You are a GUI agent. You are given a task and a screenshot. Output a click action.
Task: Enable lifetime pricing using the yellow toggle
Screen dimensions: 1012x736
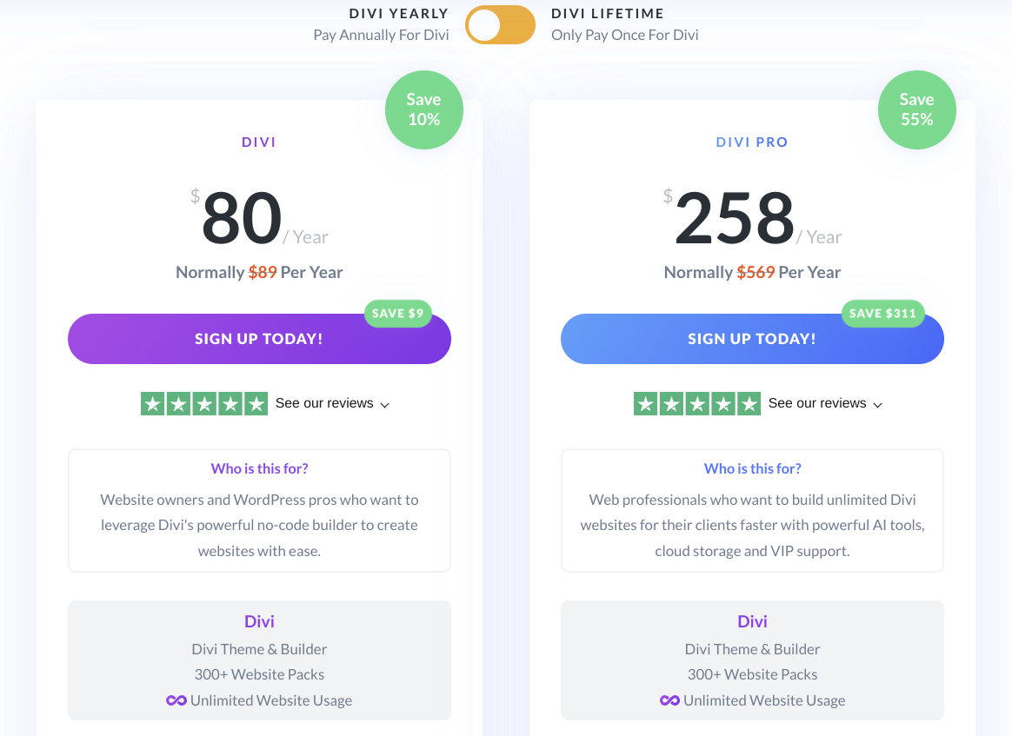[500, 25]
